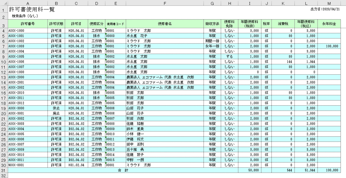Click the 使用者名 header cell
Screen dimensions: 346x178
[165, 24]
